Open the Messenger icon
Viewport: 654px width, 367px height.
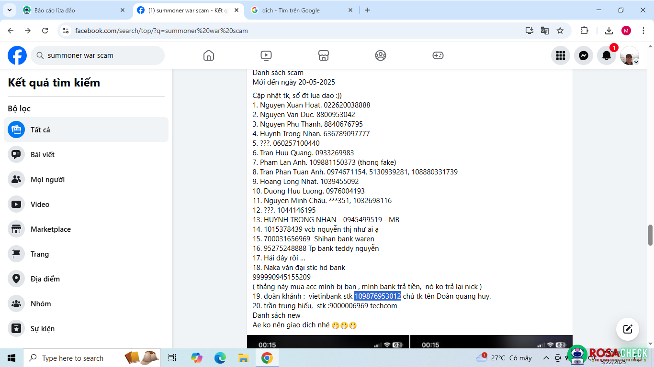coord(584,55)
